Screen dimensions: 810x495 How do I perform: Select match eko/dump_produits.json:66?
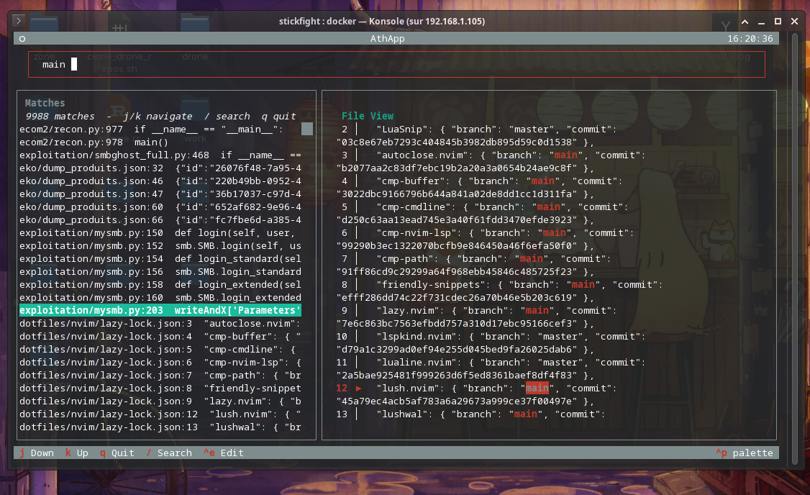pyautogui.click(x=160, y=219)
